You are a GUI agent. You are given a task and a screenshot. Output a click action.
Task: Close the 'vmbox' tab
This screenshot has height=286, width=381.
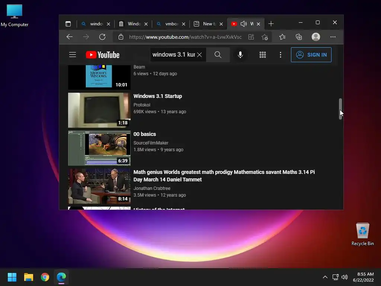(x=184, y=24)
